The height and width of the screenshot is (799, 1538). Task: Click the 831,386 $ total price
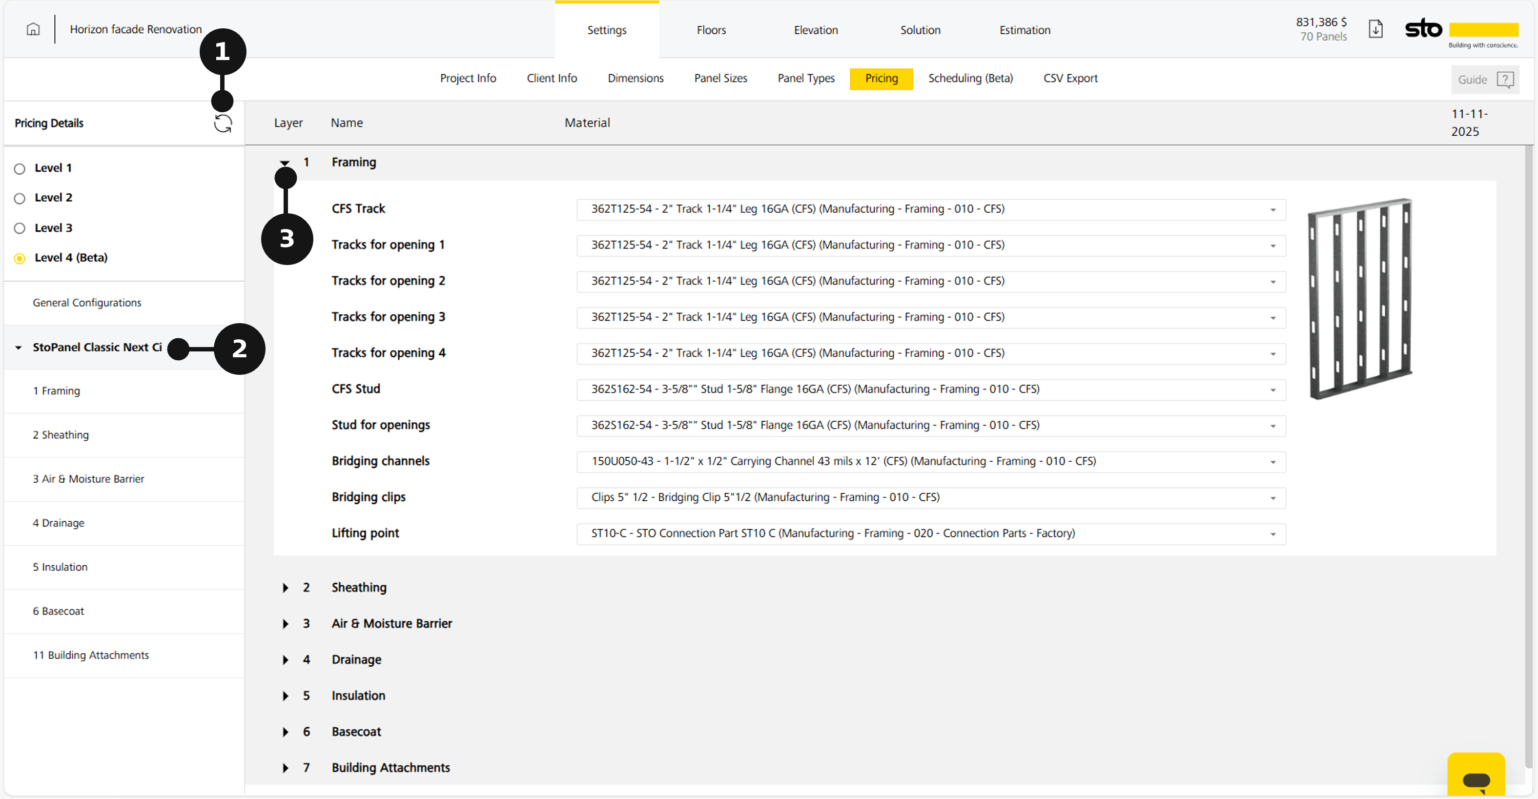pos(1321,22)
